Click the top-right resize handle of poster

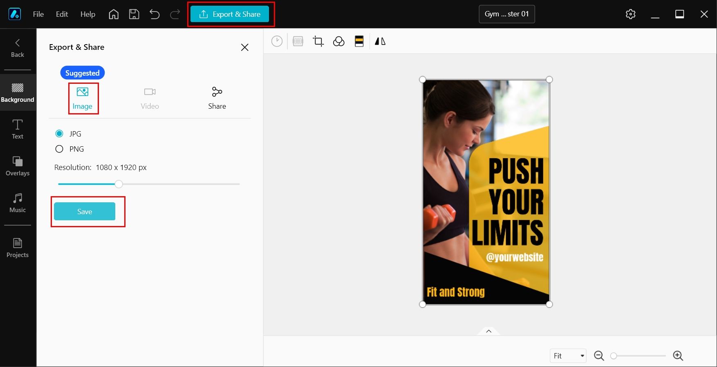point(549,80)
